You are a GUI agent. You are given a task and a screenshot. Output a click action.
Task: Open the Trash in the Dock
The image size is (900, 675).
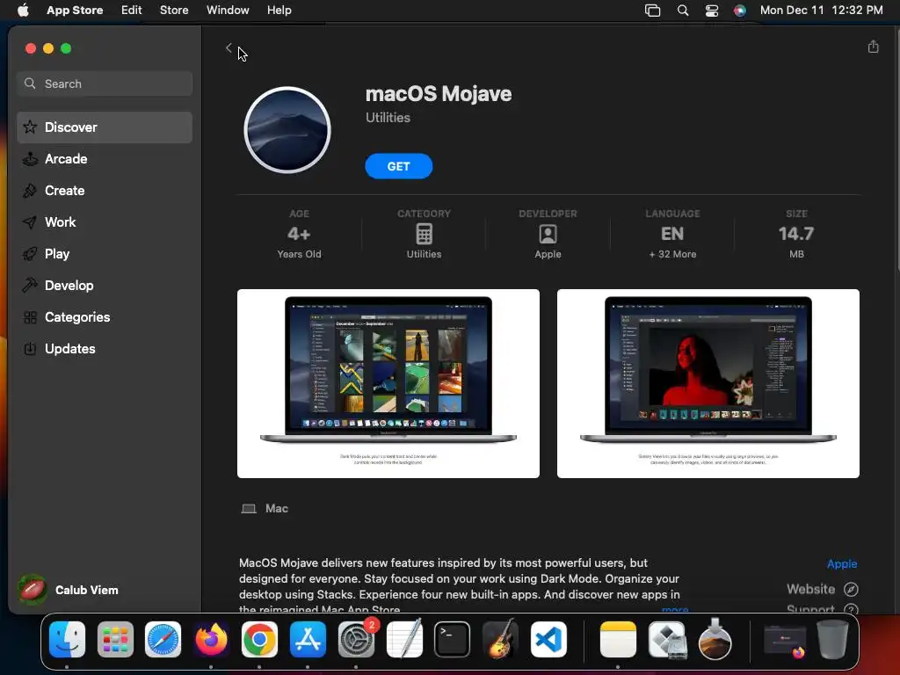[833, 640]
